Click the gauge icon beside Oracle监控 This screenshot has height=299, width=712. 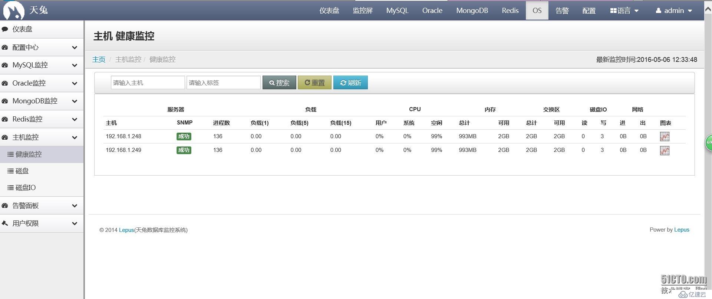tap(5, 83)
